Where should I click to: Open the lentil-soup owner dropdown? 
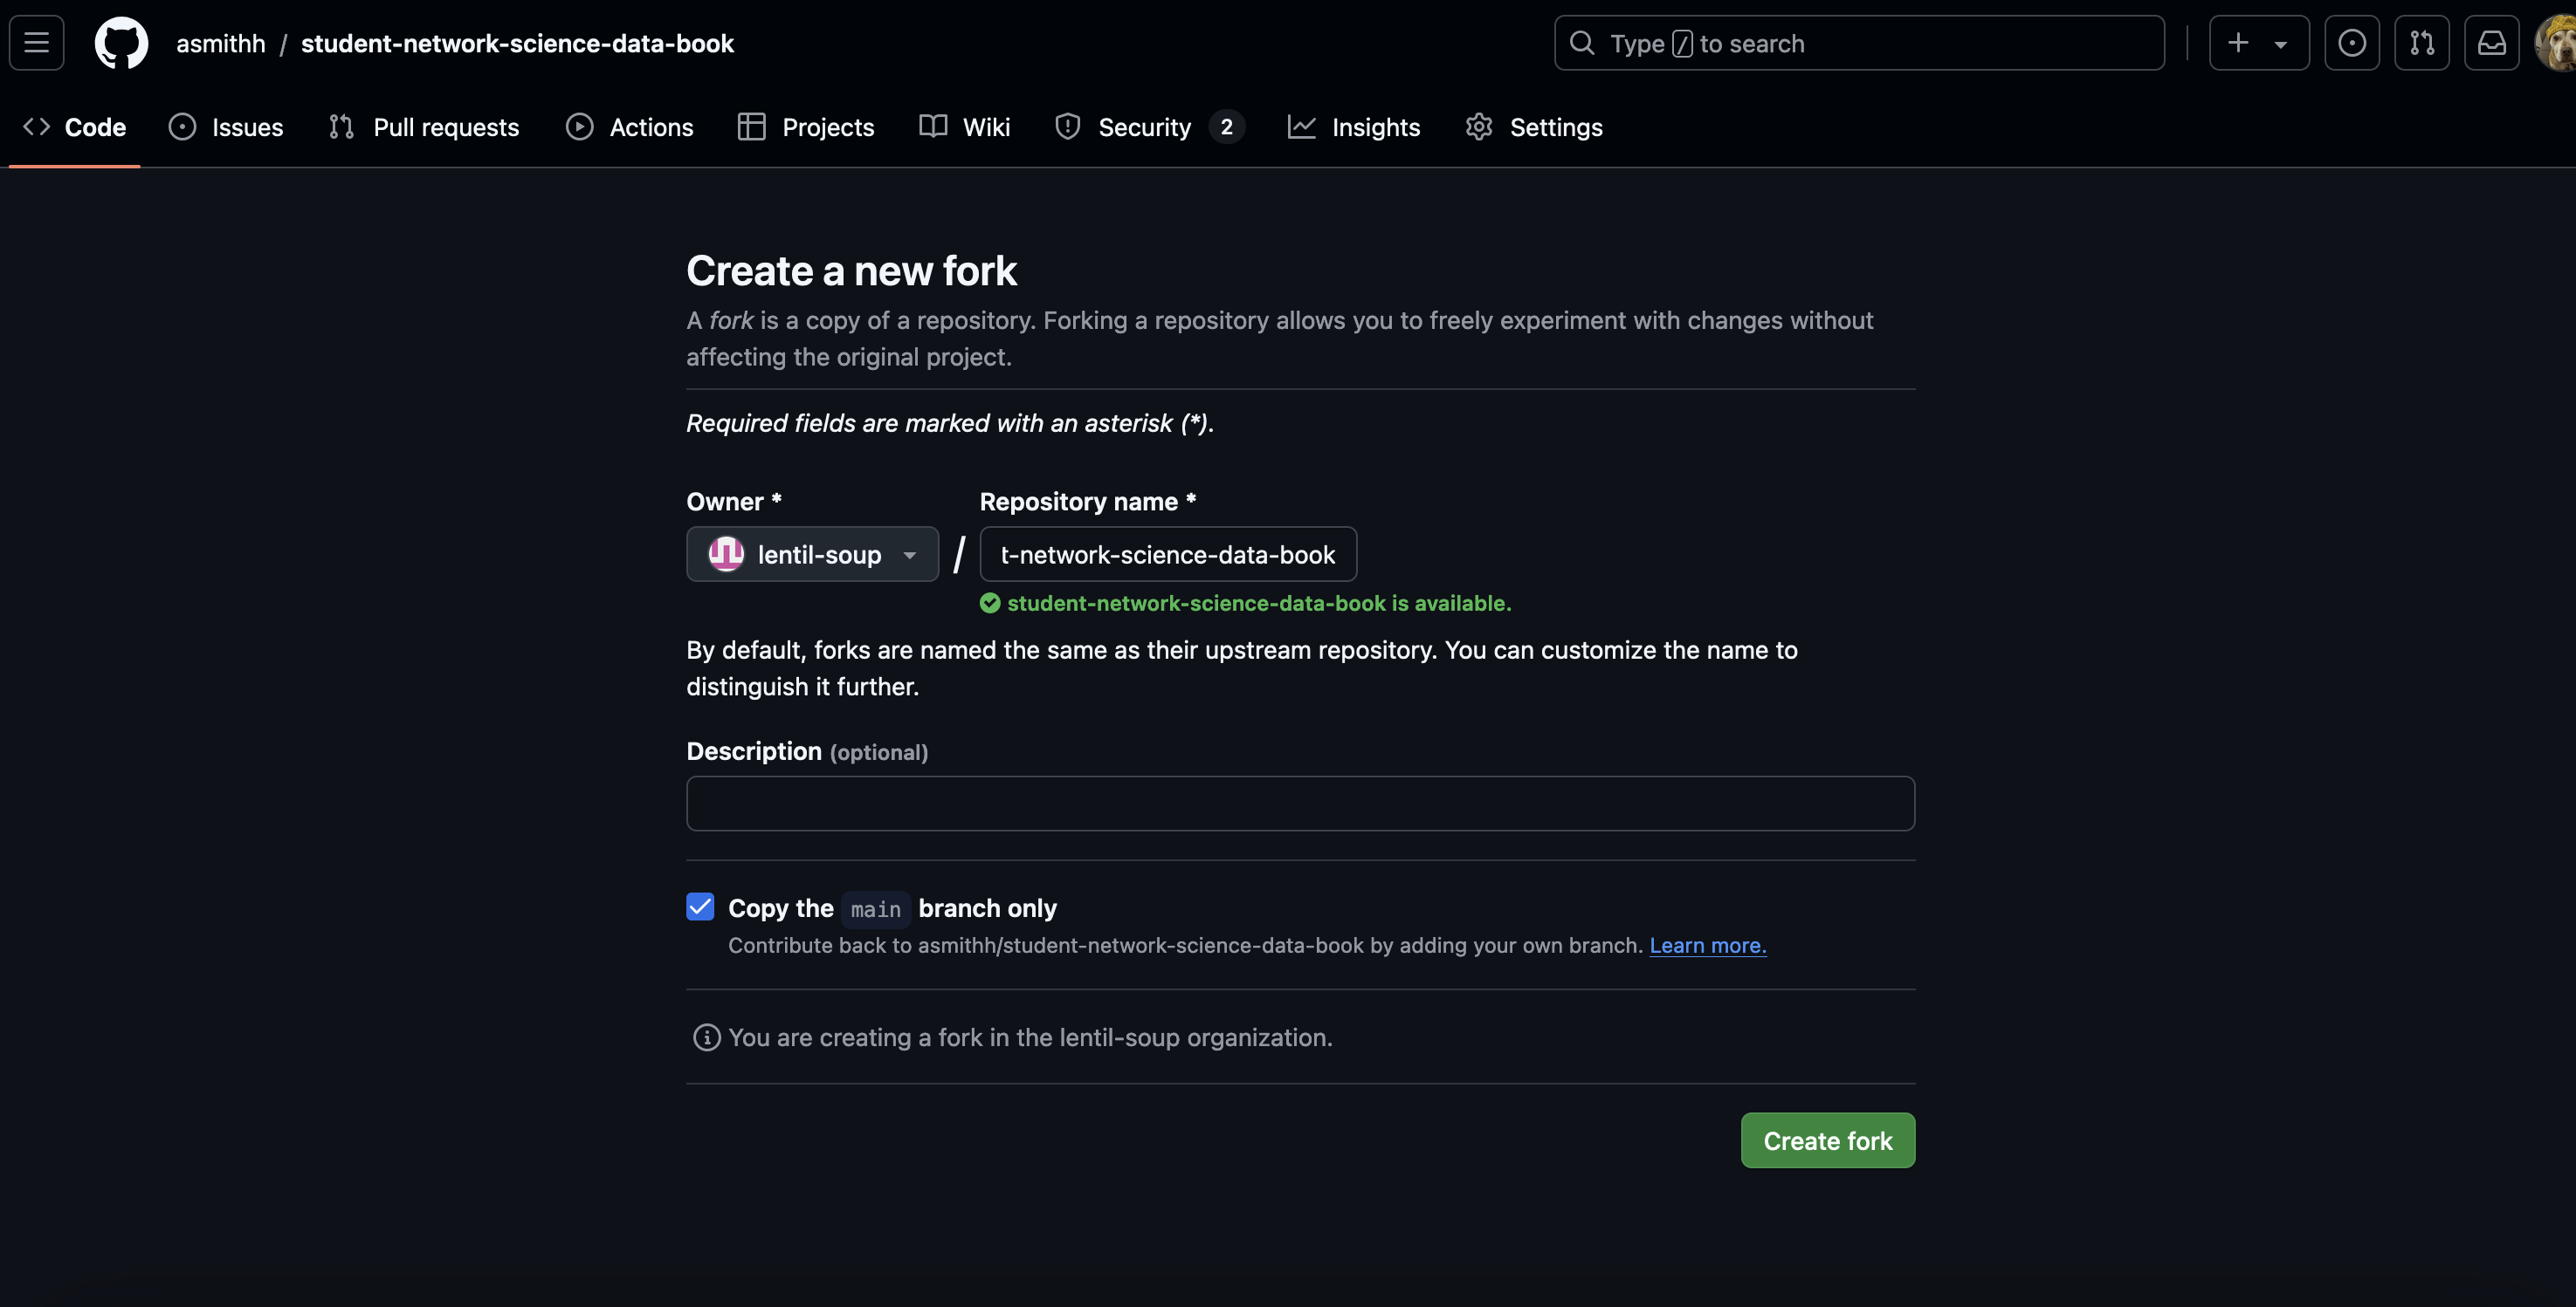(812, 553)
